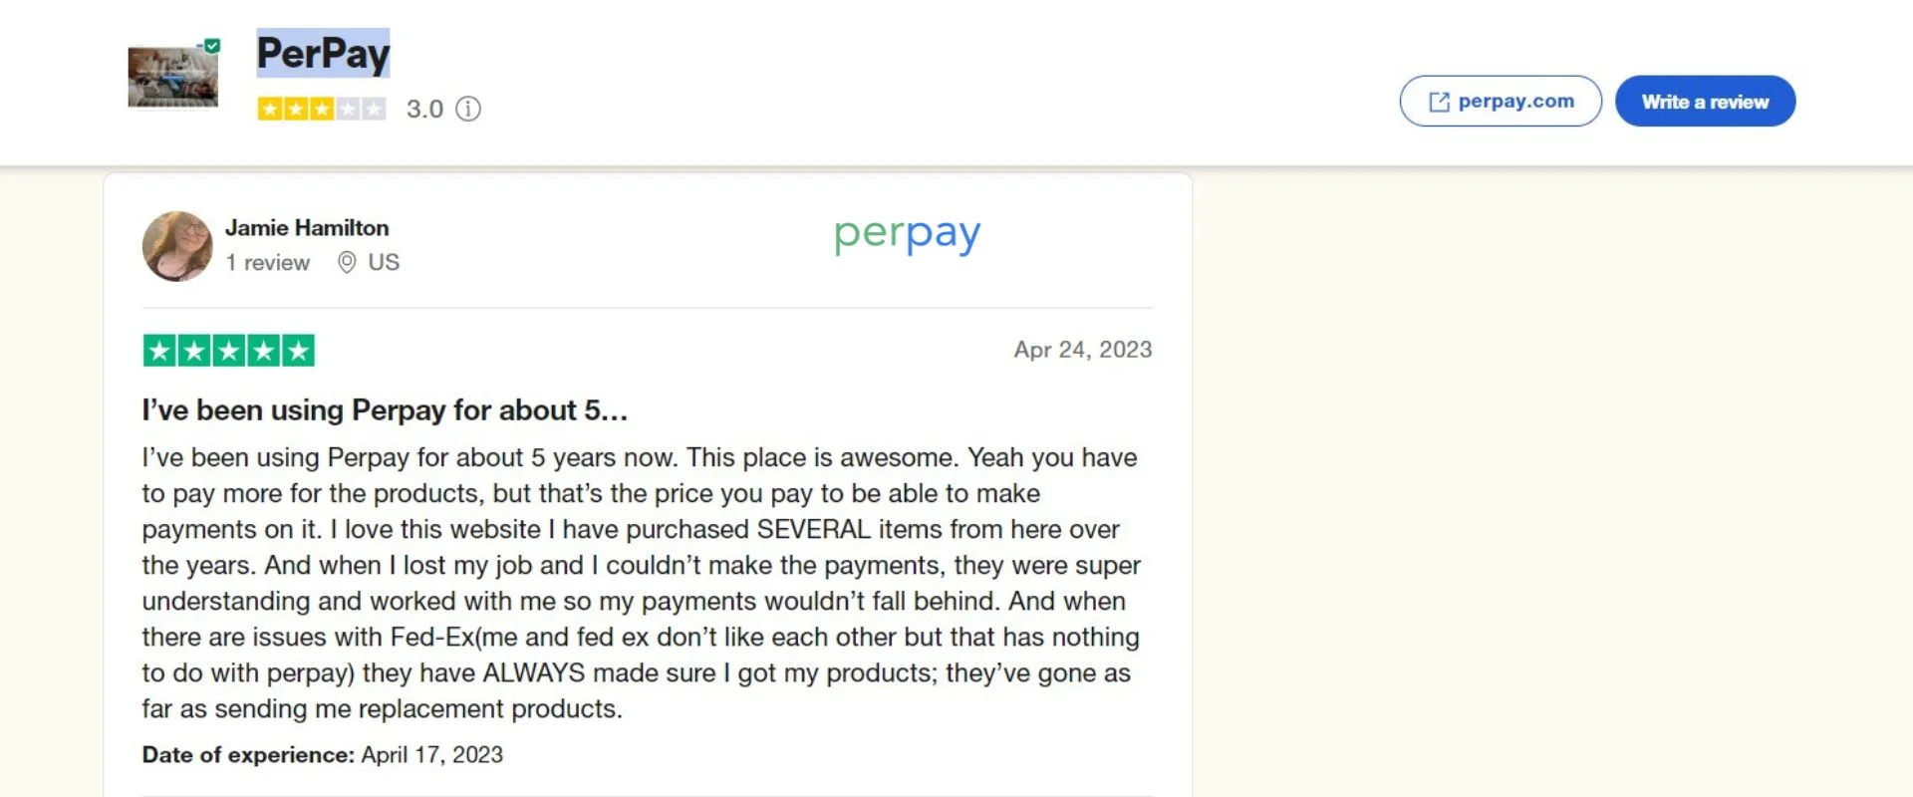1913x797 pixels.
Task: Click the review date 'Apr 24, 2023'
Action: pos(1081,349)
